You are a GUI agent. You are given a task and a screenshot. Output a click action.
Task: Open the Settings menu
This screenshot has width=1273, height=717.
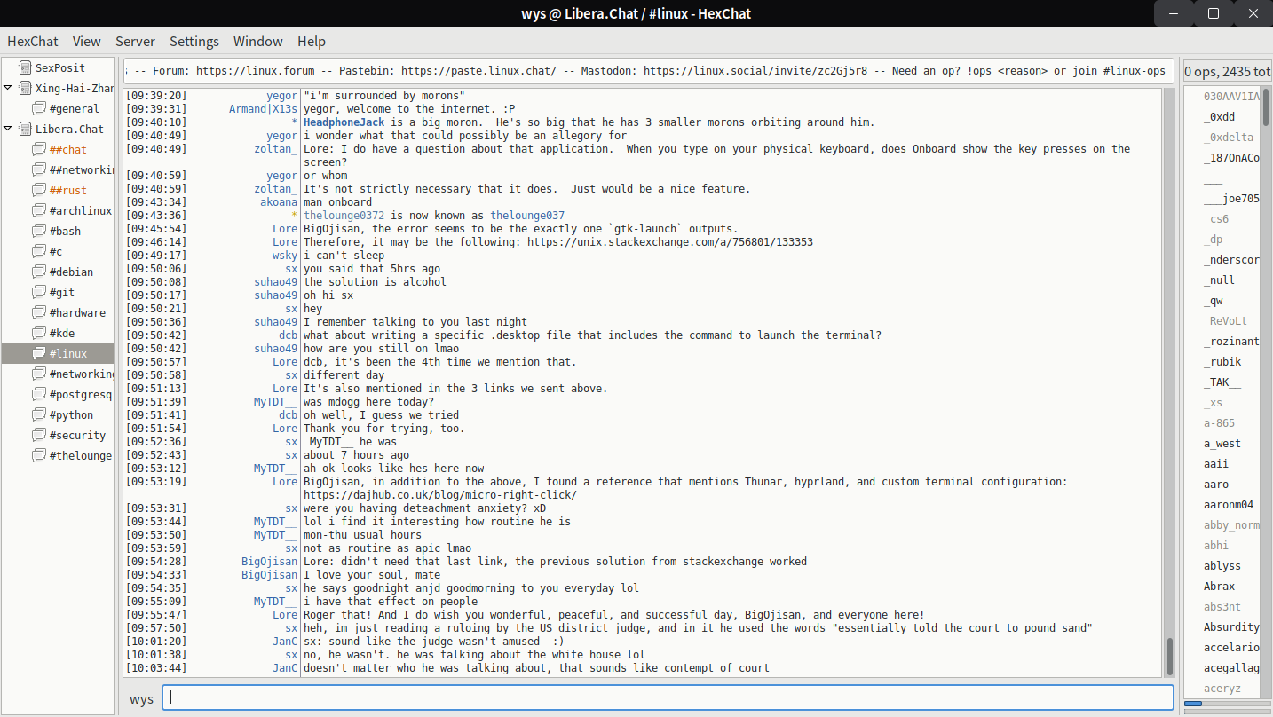(194, 42)
